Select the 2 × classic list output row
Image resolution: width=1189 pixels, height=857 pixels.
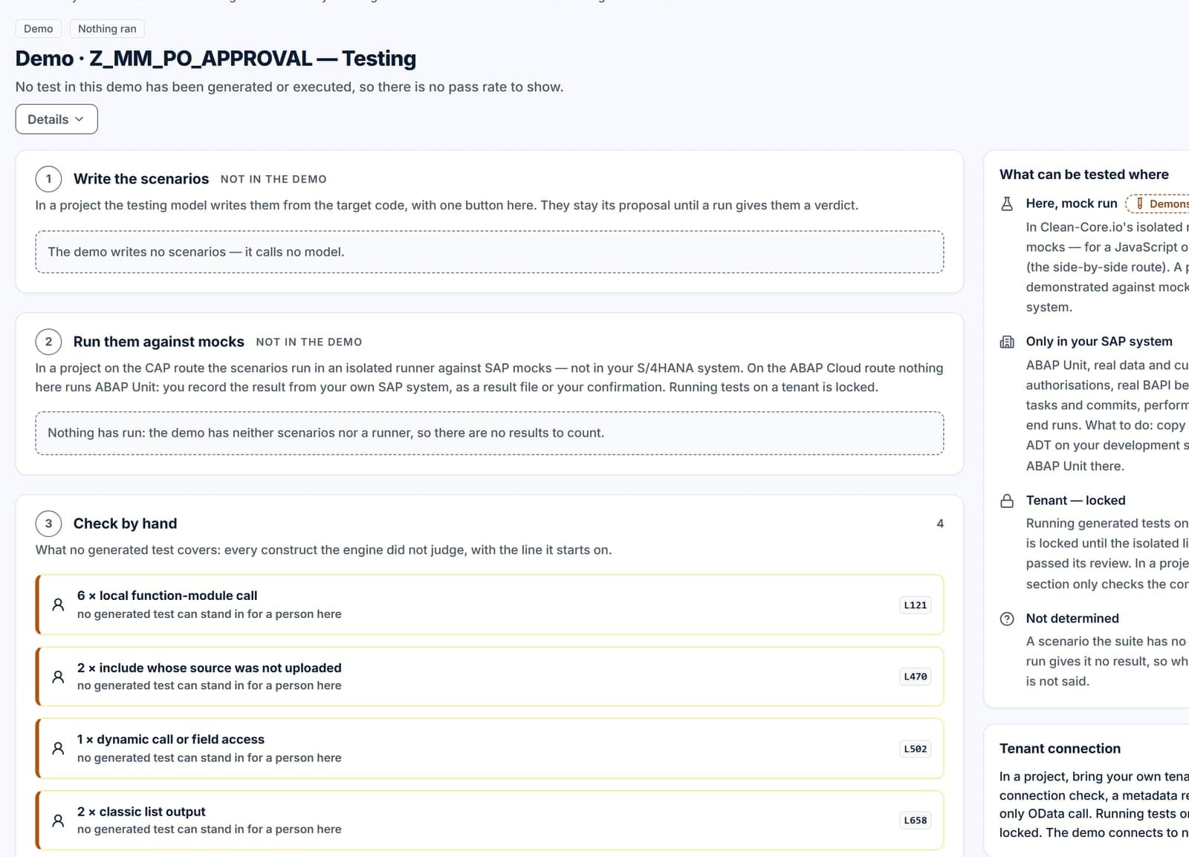click(x=490, y=821)
